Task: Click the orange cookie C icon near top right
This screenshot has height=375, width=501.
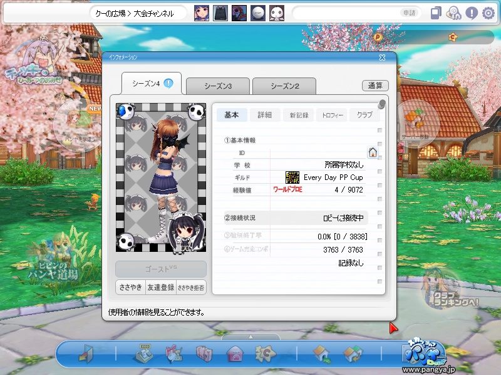Action: [453, 37]
